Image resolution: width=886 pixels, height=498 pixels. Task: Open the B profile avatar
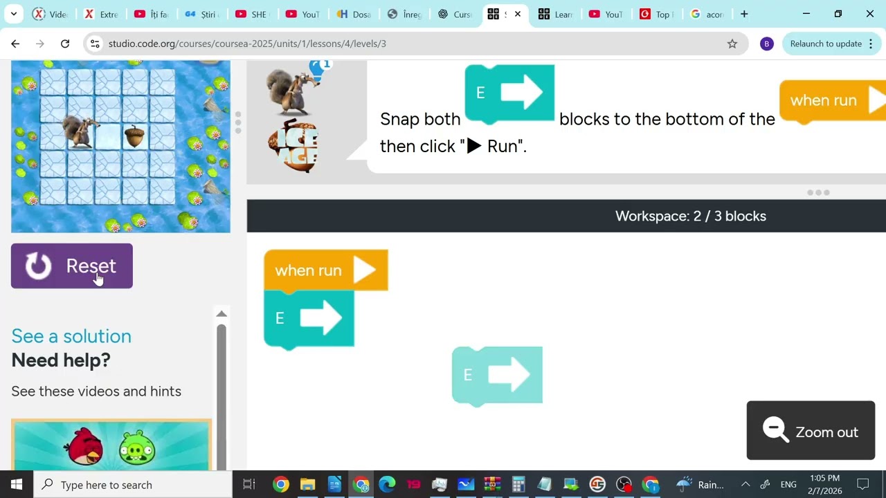click(x=766, y=44)
